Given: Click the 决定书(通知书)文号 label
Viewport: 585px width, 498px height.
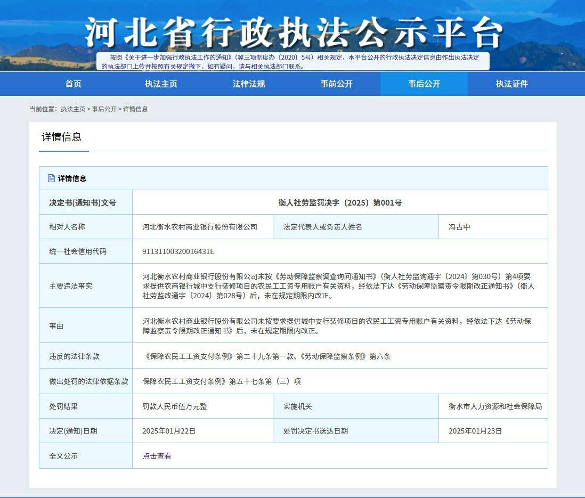Looking at the screenshot, I should [83, 202].
